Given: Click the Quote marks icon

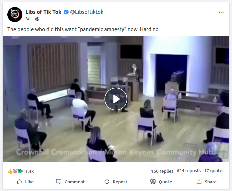Looking at the screenshot, I should [x=153, y=182].
